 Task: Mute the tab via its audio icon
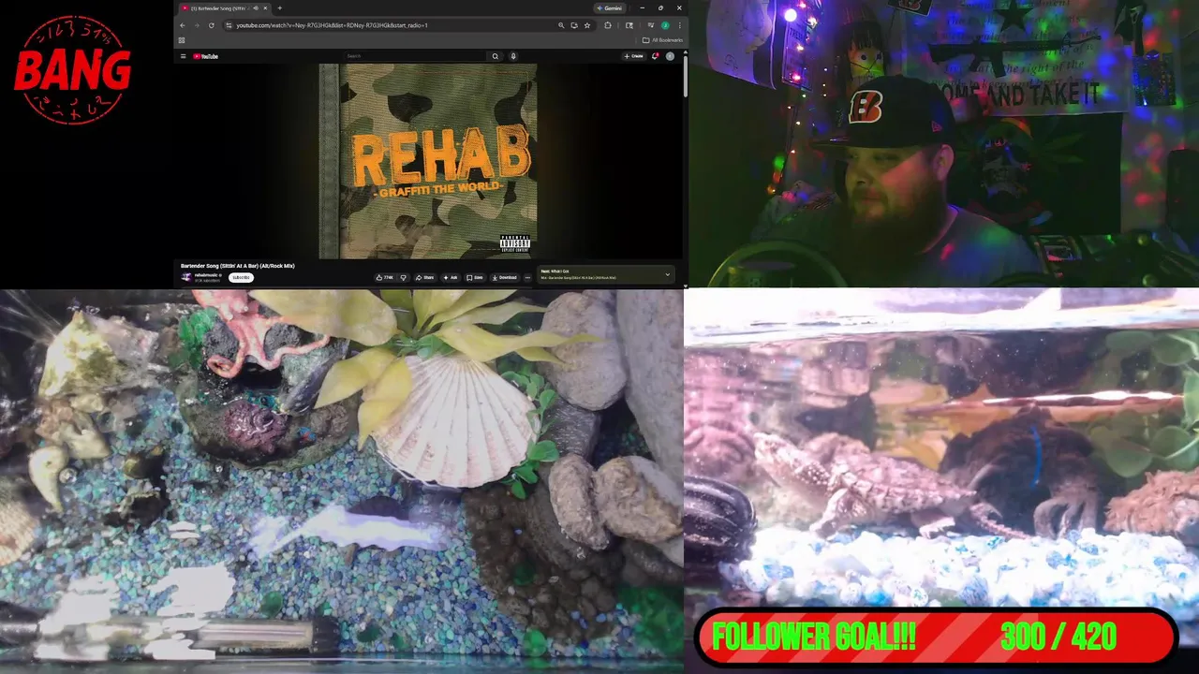(256, 7)
